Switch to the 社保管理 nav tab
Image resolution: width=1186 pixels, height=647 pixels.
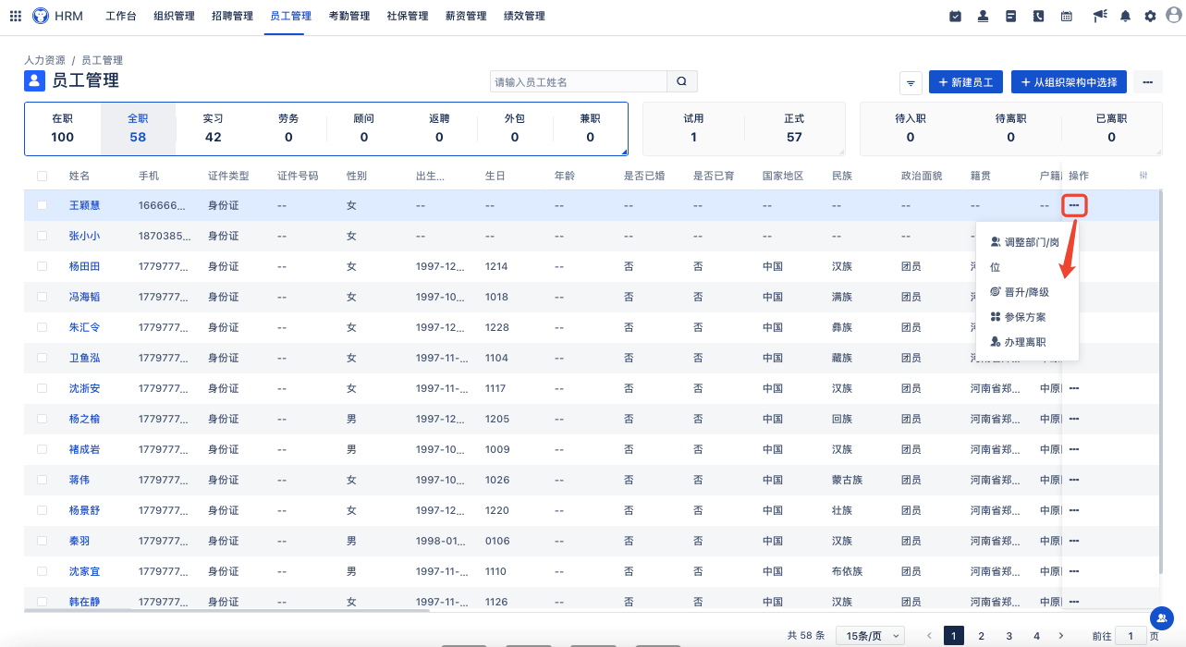pos(408,16)
